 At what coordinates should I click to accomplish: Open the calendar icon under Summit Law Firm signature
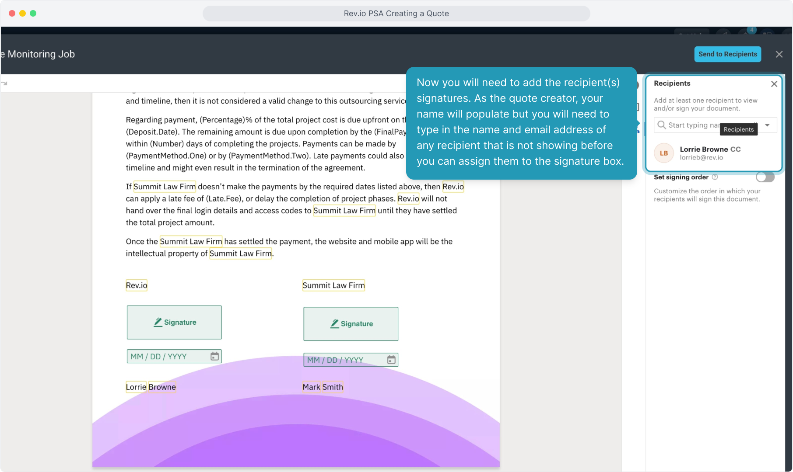[391, 360]
